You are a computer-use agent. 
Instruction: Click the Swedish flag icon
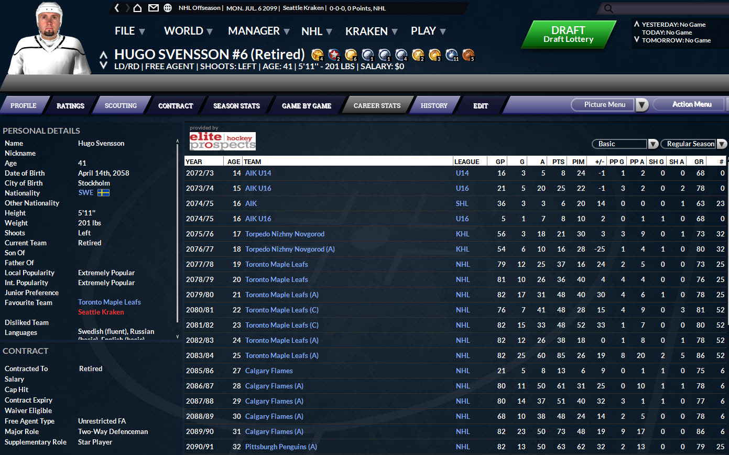103,193
